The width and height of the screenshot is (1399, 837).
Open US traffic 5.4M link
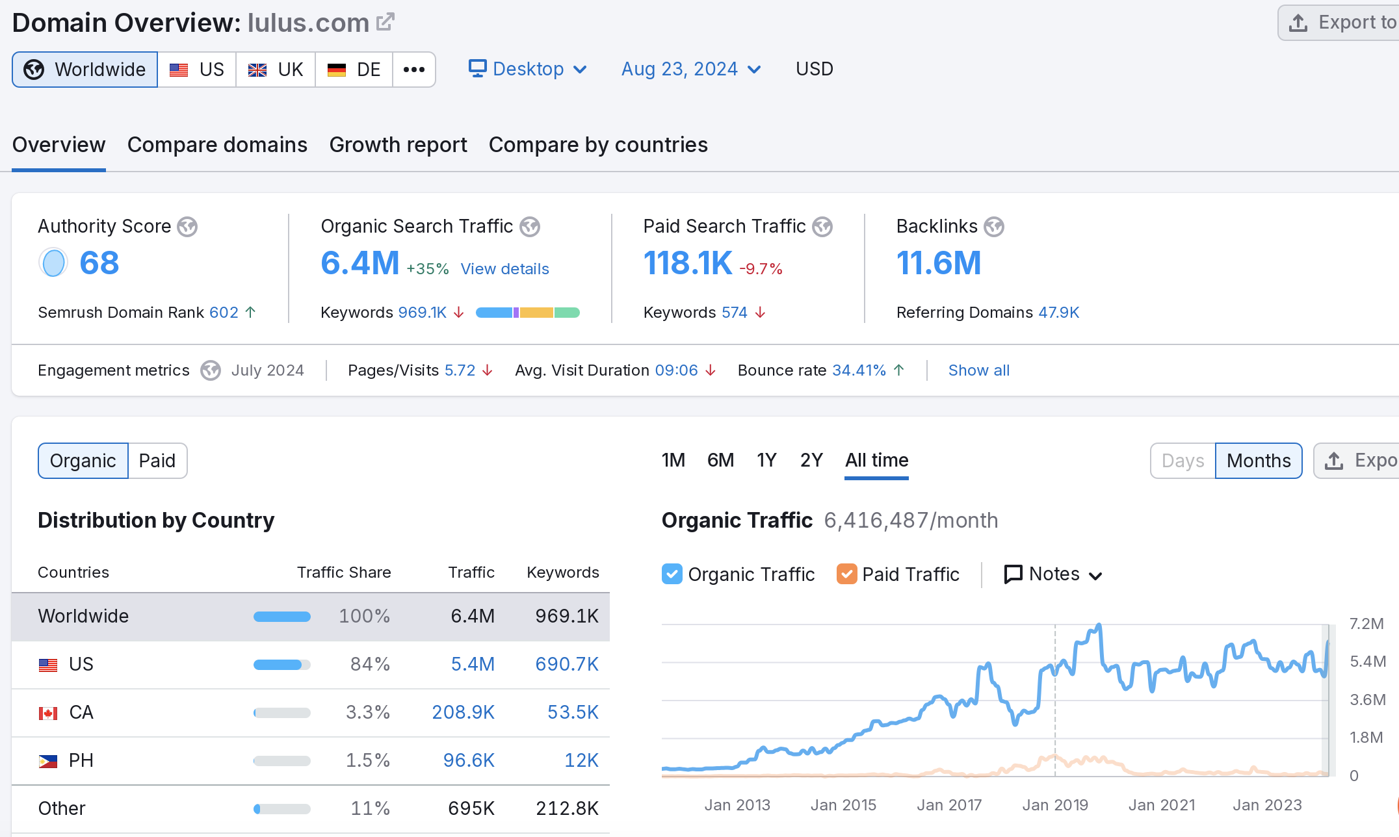[473, 665]
